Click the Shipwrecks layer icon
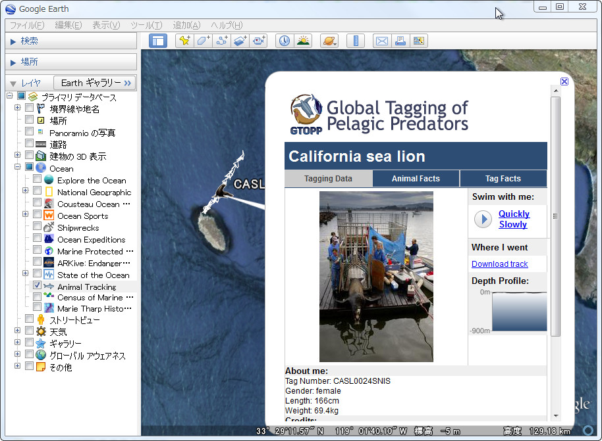The width and height of the screenshot is (602, 441). pyautogui.click(x=49, y=227)
